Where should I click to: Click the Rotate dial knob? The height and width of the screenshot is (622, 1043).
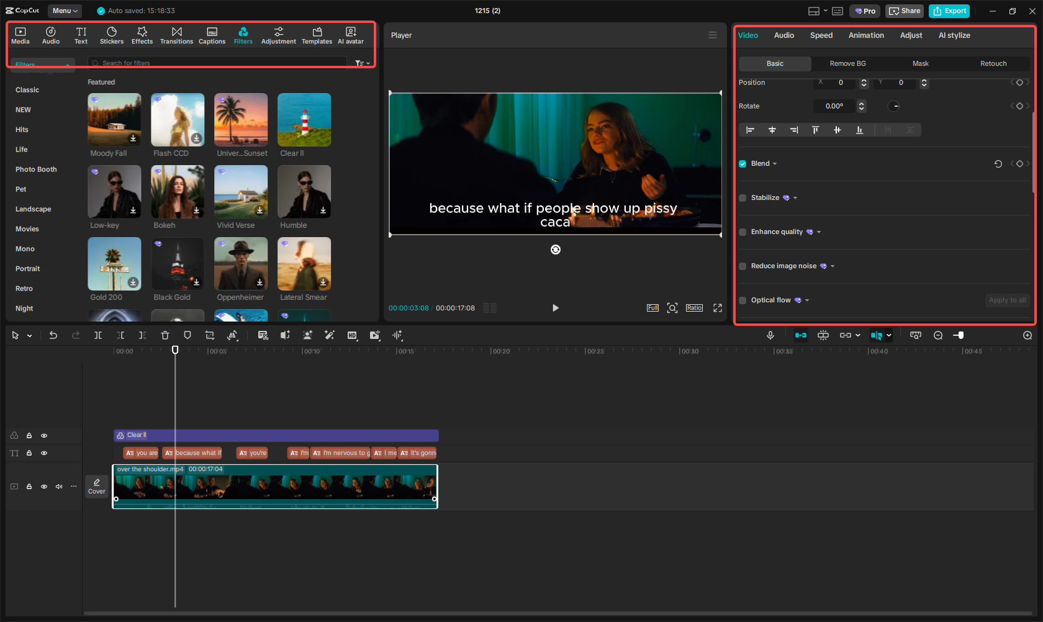(893, 106)
